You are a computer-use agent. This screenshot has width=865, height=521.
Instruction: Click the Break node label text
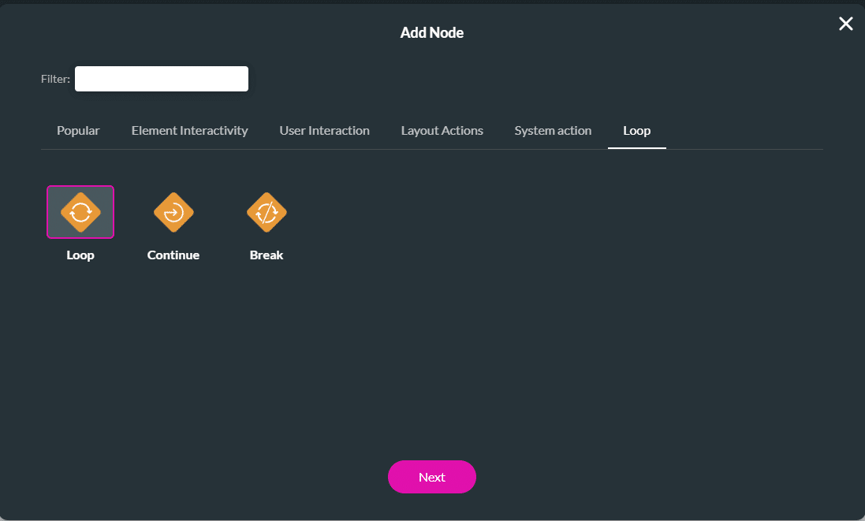click(267, 255)
